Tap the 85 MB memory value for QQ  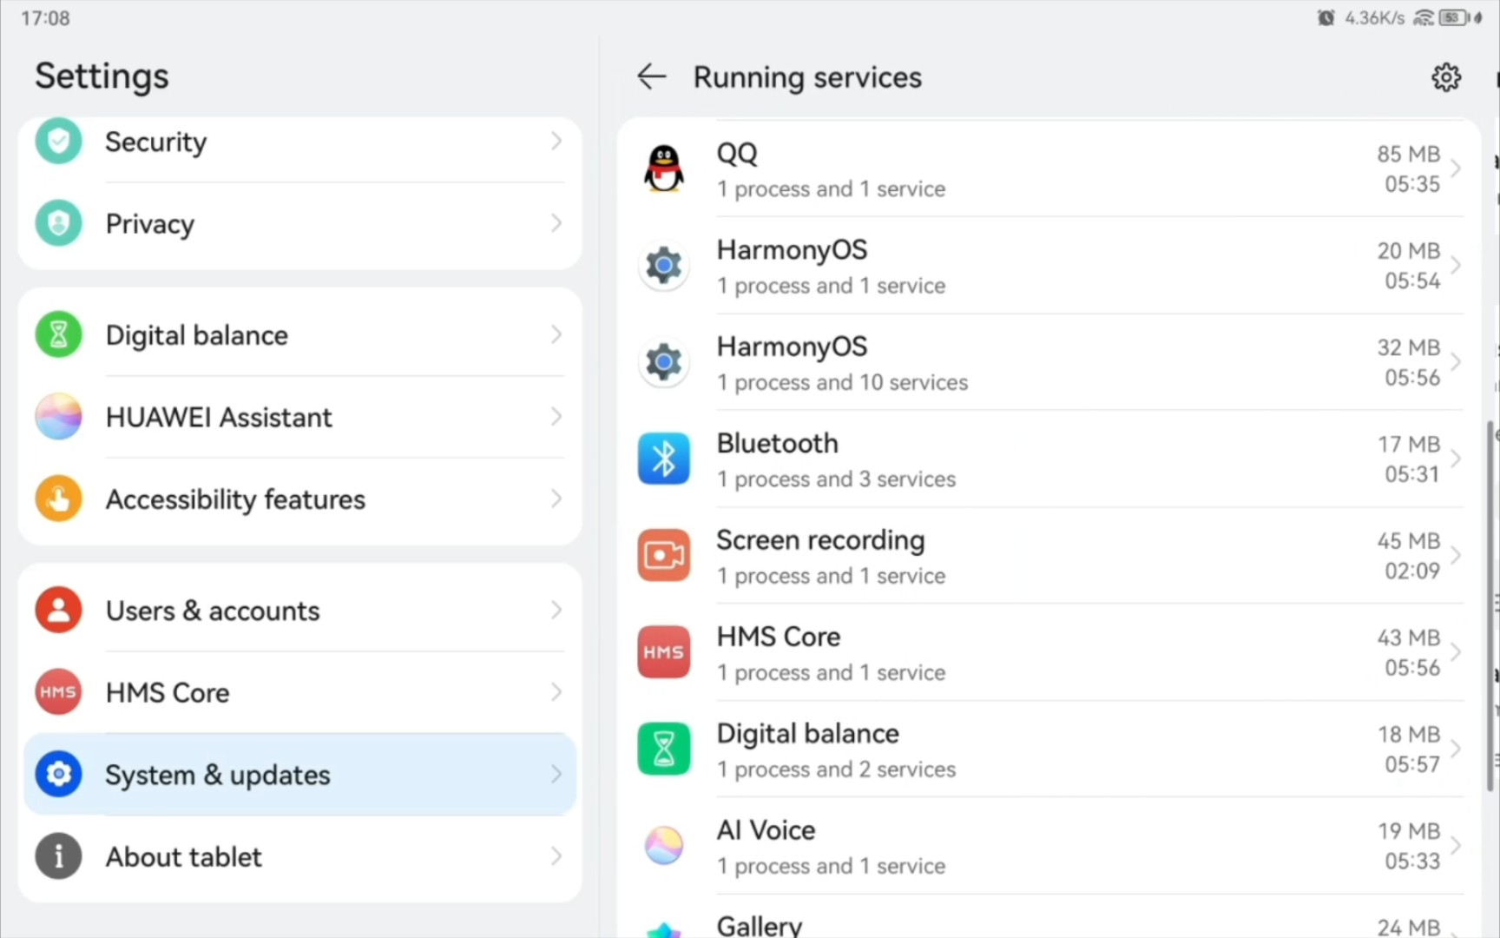[x=1408, y=154]
